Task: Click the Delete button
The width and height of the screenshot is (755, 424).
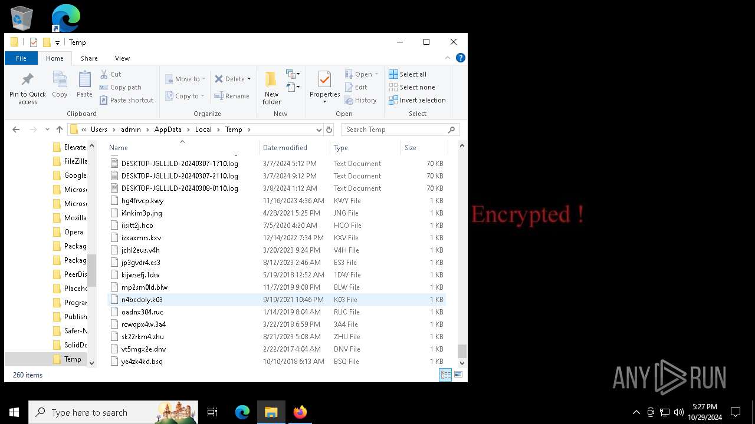Action: 229,79
